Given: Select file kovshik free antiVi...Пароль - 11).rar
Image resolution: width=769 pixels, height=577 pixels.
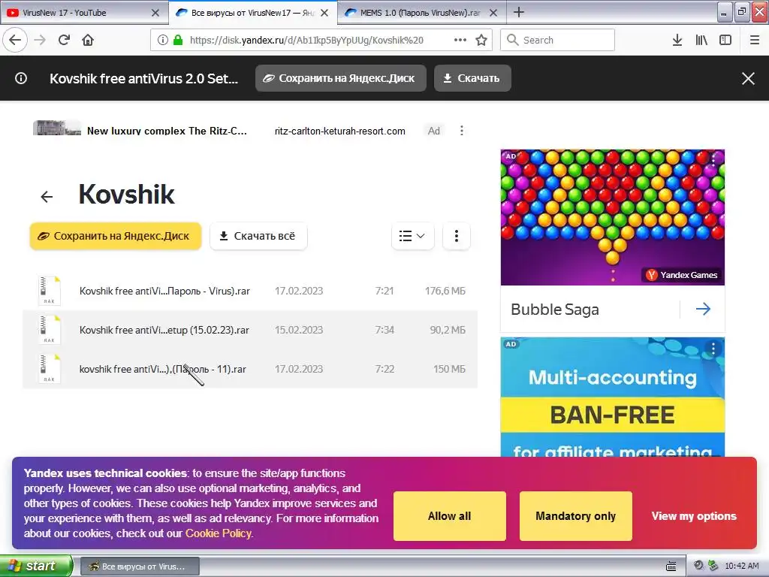Looking at the screenshot, I should click(163, 369).
